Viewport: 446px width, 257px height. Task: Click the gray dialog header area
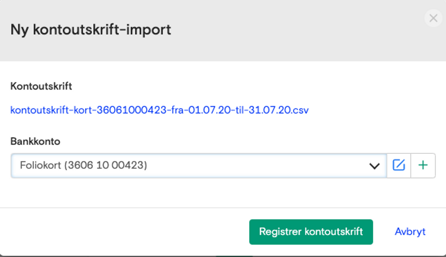point(223,31)
